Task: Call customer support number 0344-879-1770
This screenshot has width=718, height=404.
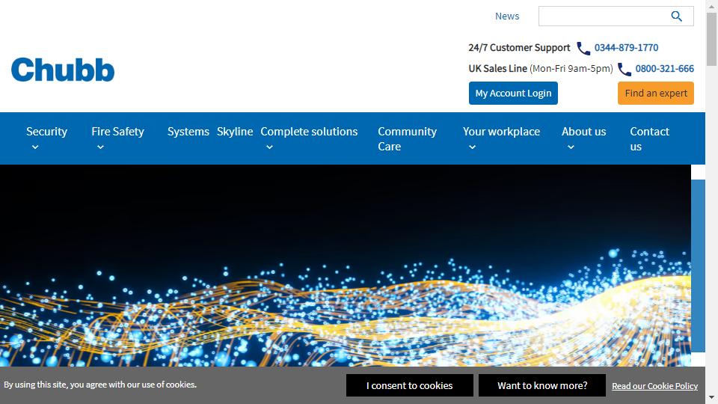Action: coord(626,48)
